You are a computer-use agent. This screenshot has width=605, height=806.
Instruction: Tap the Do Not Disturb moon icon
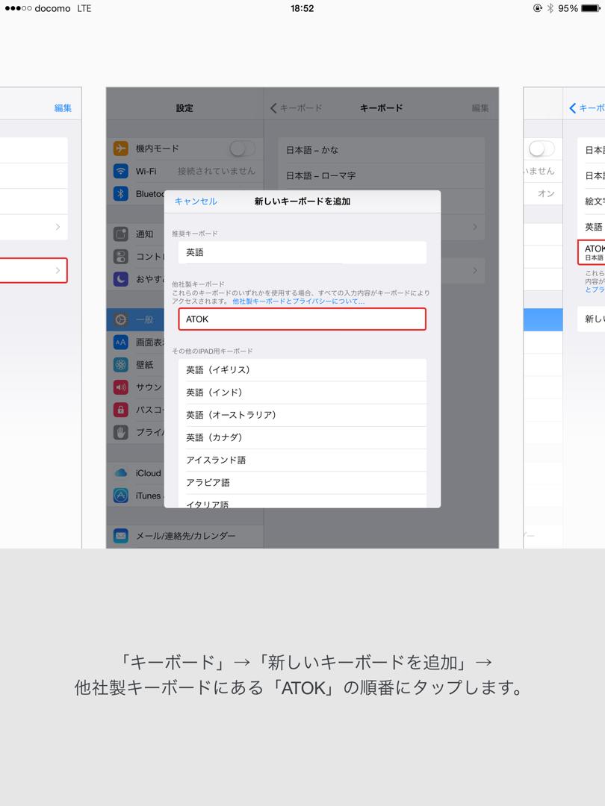120,279
